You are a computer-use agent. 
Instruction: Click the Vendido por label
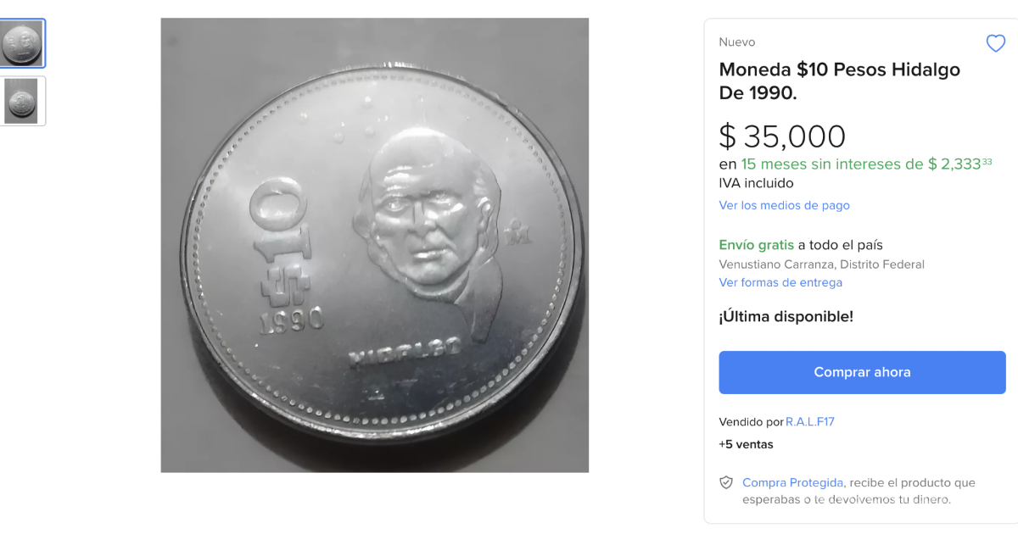tap(751, 421)
